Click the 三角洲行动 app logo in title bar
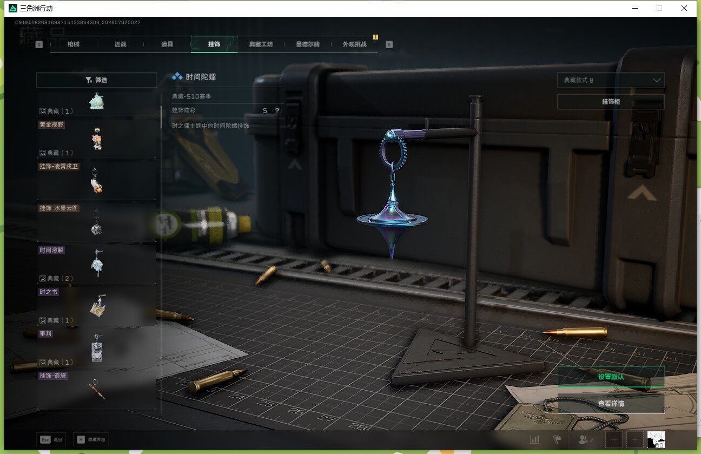The width and height of the screenshot is (701, 454). (x=12, y=8)
